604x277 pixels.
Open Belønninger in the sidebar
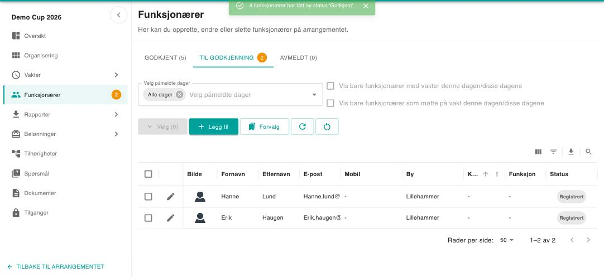click(x=65, y=134)
